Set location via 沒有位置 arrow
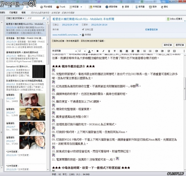Viewport: 186px width, 176px height. (x=83, y=29)
